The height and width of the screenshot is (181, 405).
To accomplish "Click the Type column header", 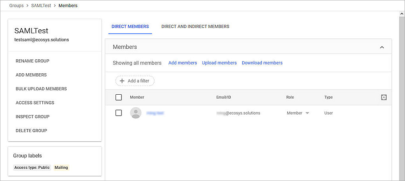I will 328,97.
